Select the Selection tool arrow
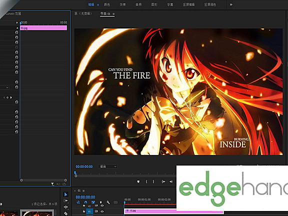The image size is (288, 216). [x=66, y=194]
